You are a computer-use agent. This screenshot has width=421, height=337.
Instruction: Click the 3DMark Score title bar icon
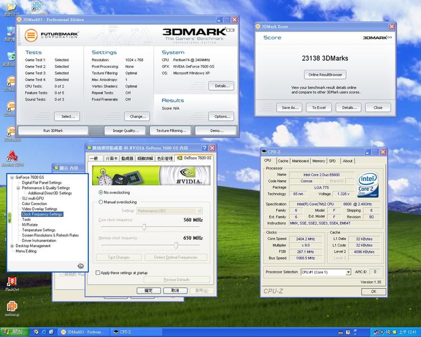258,26
